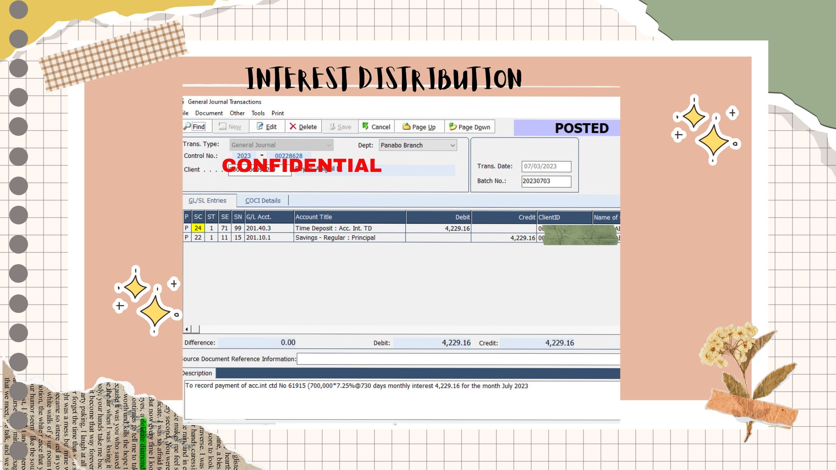Viewport: 836px width, 470px height.
Task: Switch to COCI Details tab
Action: 263,201
